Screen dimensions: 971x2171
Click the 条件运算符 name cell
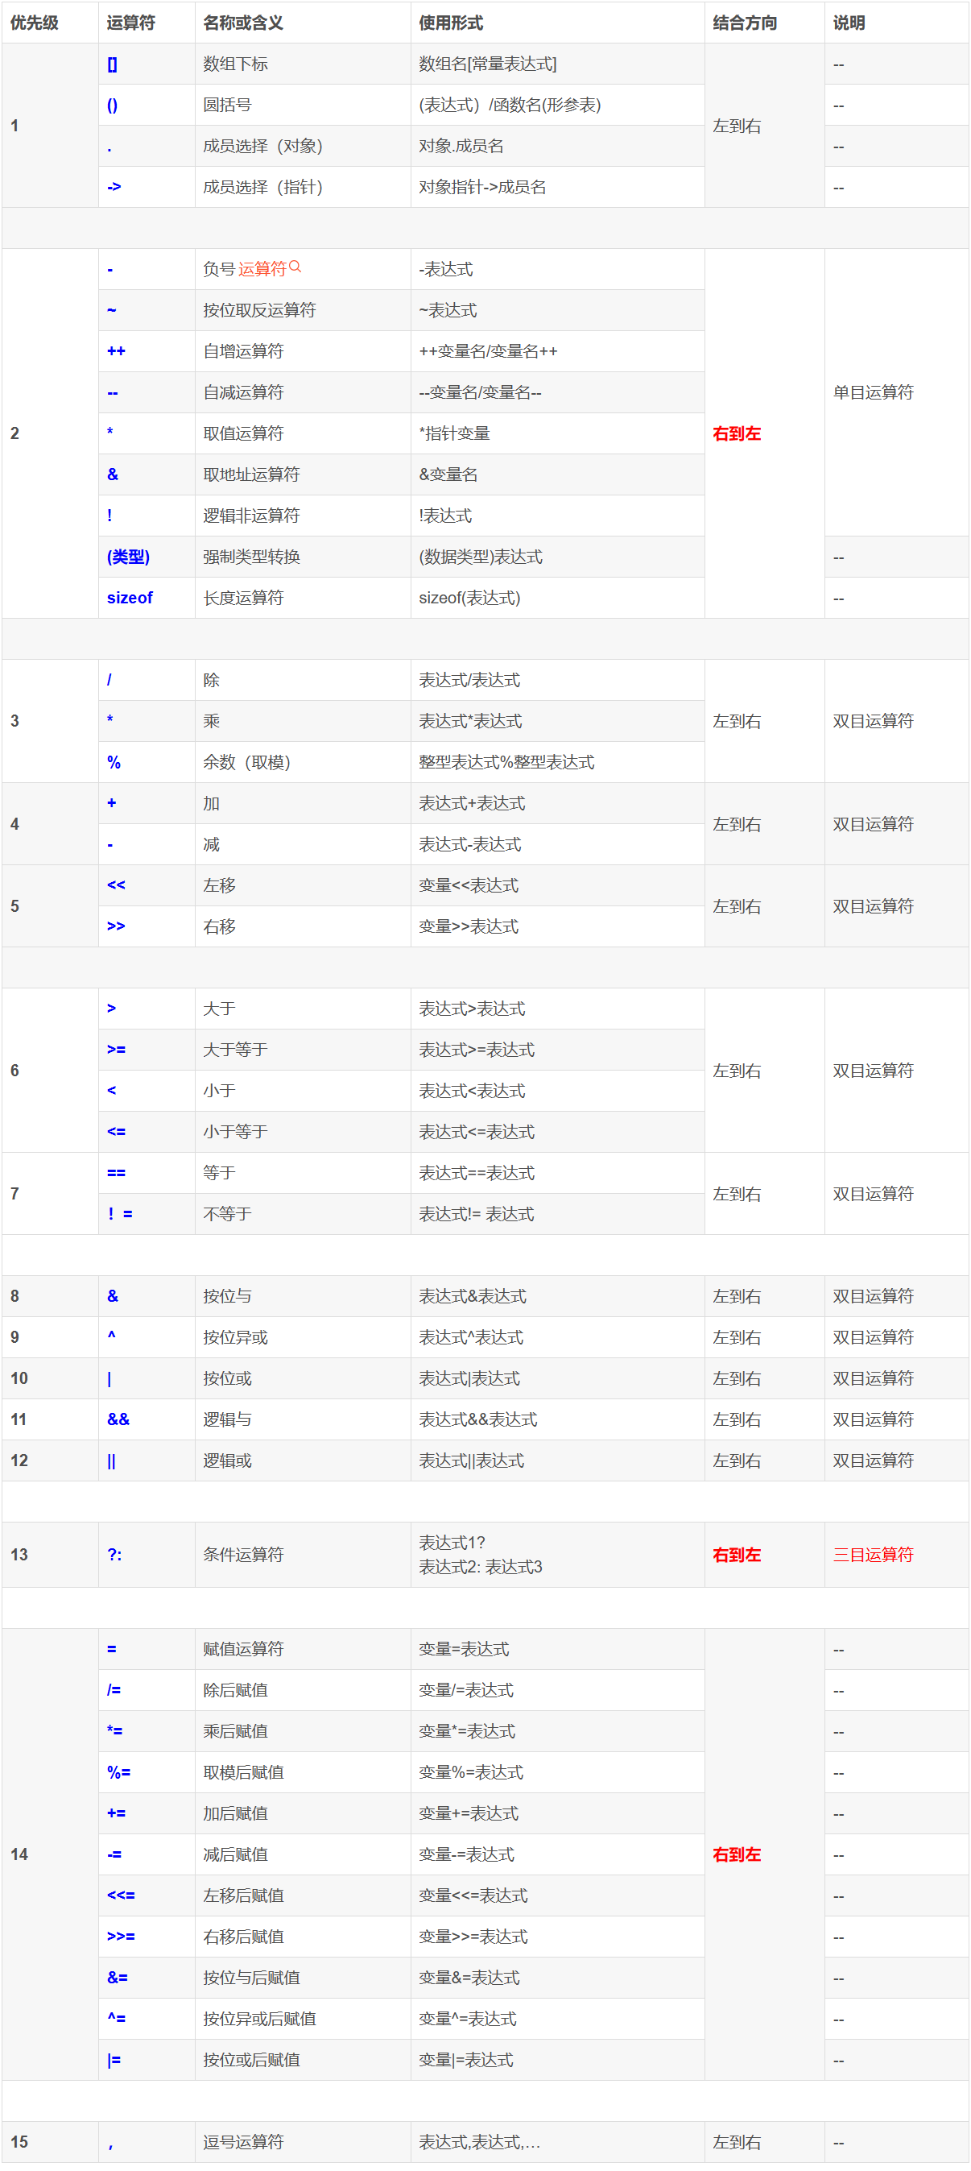(x=303, y=1555)
